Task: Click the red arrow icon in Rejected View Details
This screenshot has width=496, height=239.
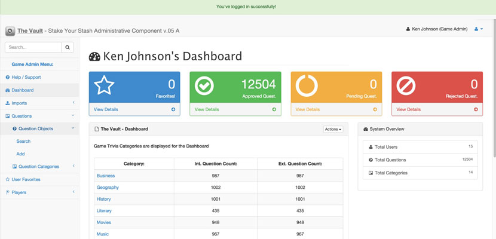Action: click(x=476, y=109)
